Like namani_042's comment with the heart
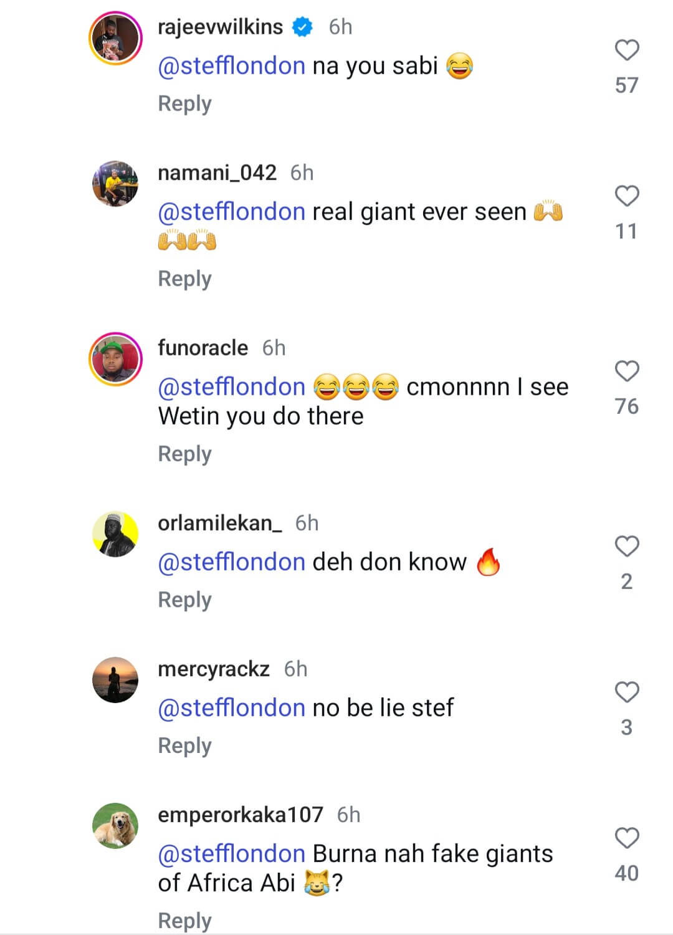This screenshot has height=935, width=673. pyautogui.click(x=627, y=196)
